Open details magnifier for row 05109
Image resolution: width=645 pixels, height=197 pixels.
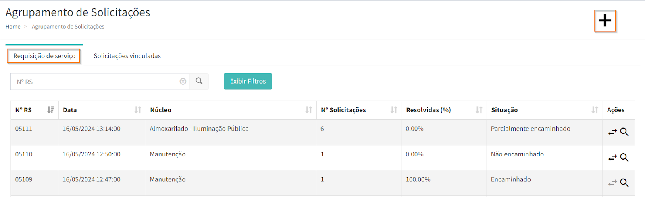pyautogui.click(x=624, y=183)
